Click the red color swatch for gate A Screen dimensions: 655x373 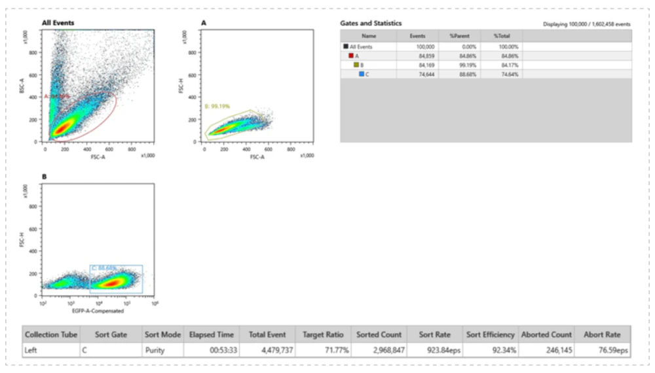[x=350, y=56]
